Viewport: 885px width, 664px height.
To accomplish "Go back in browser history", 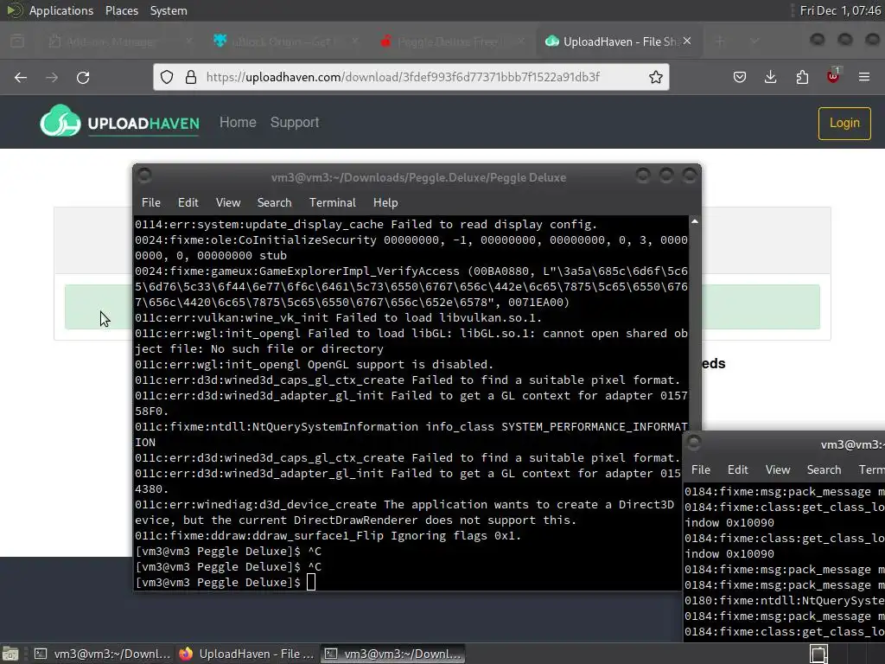I will coord(21,77).
